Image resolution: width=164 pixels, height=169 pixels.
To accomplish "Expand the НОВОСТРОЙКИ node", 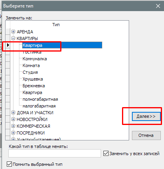I will click(13, 119).
